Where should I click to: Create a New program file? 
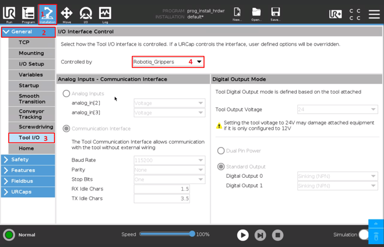tap(237, 14)
